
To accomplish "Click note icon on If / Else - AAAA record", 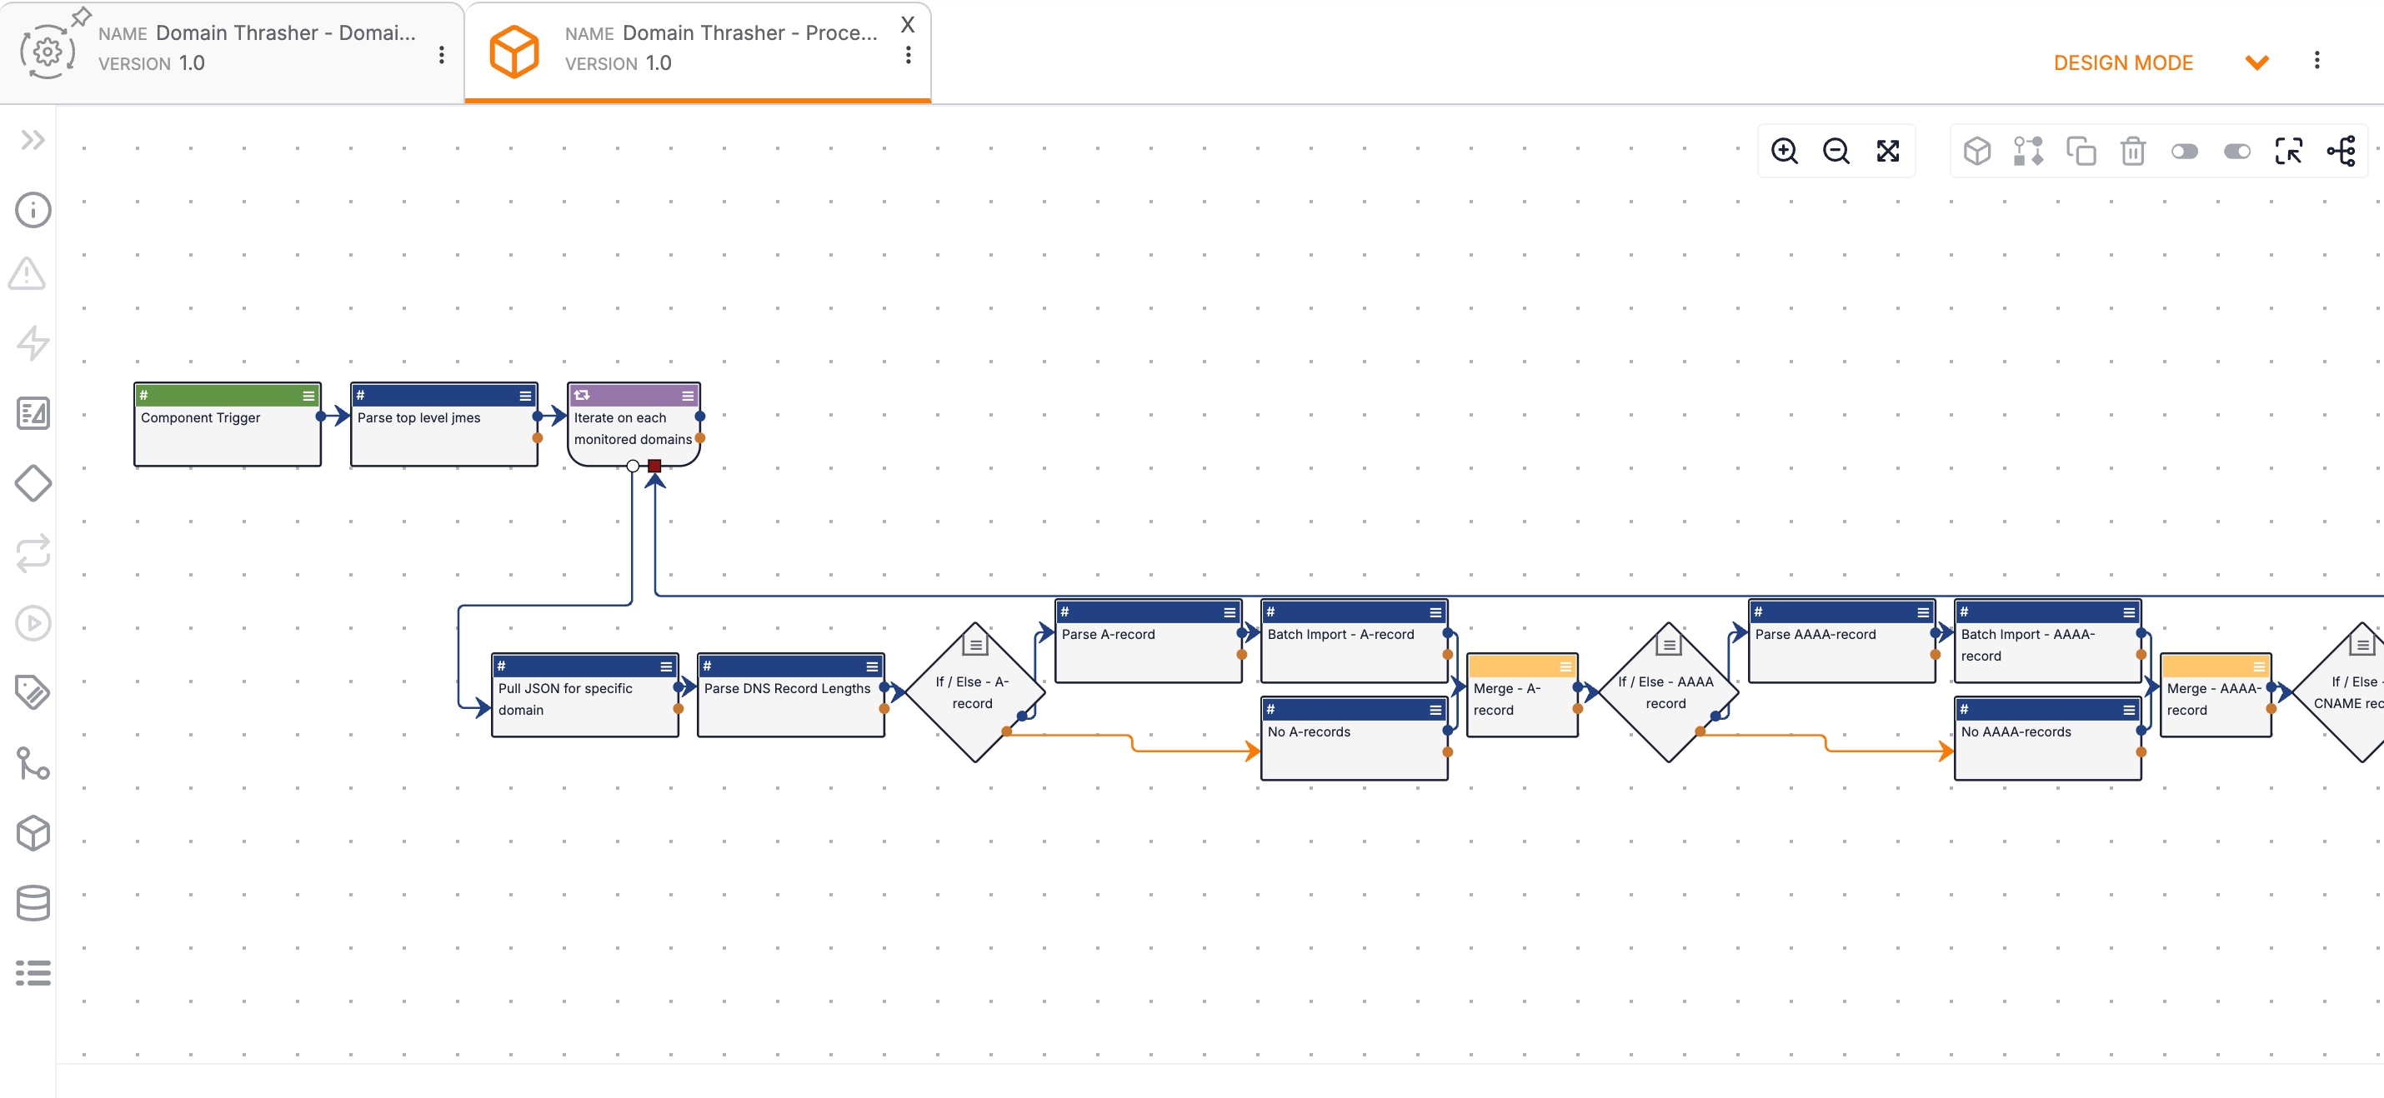I will click(1669, 644).
